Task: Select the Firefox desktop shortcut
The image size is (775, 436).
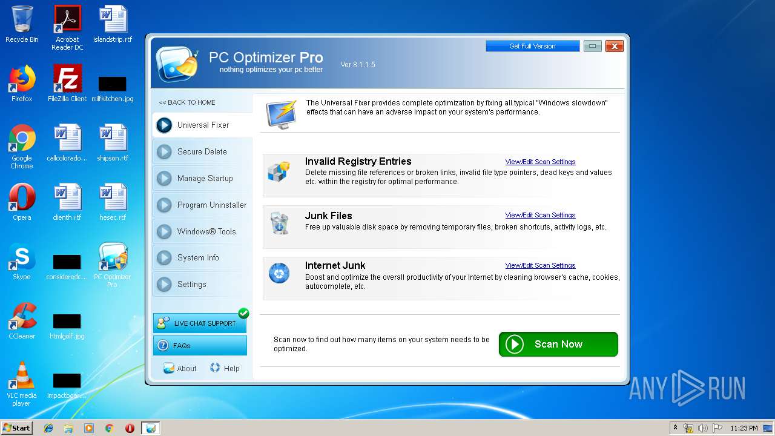Action: click(22, 84)
